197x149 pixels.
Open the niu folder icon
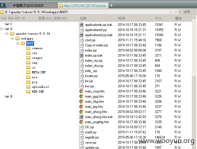tap(28, 77)
